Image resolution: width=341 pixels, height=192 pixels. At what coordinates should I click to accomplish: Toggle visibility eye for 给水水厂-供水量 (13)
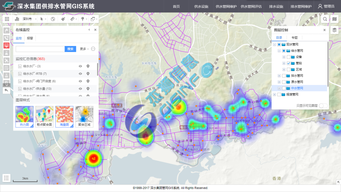tap(80, 89)
